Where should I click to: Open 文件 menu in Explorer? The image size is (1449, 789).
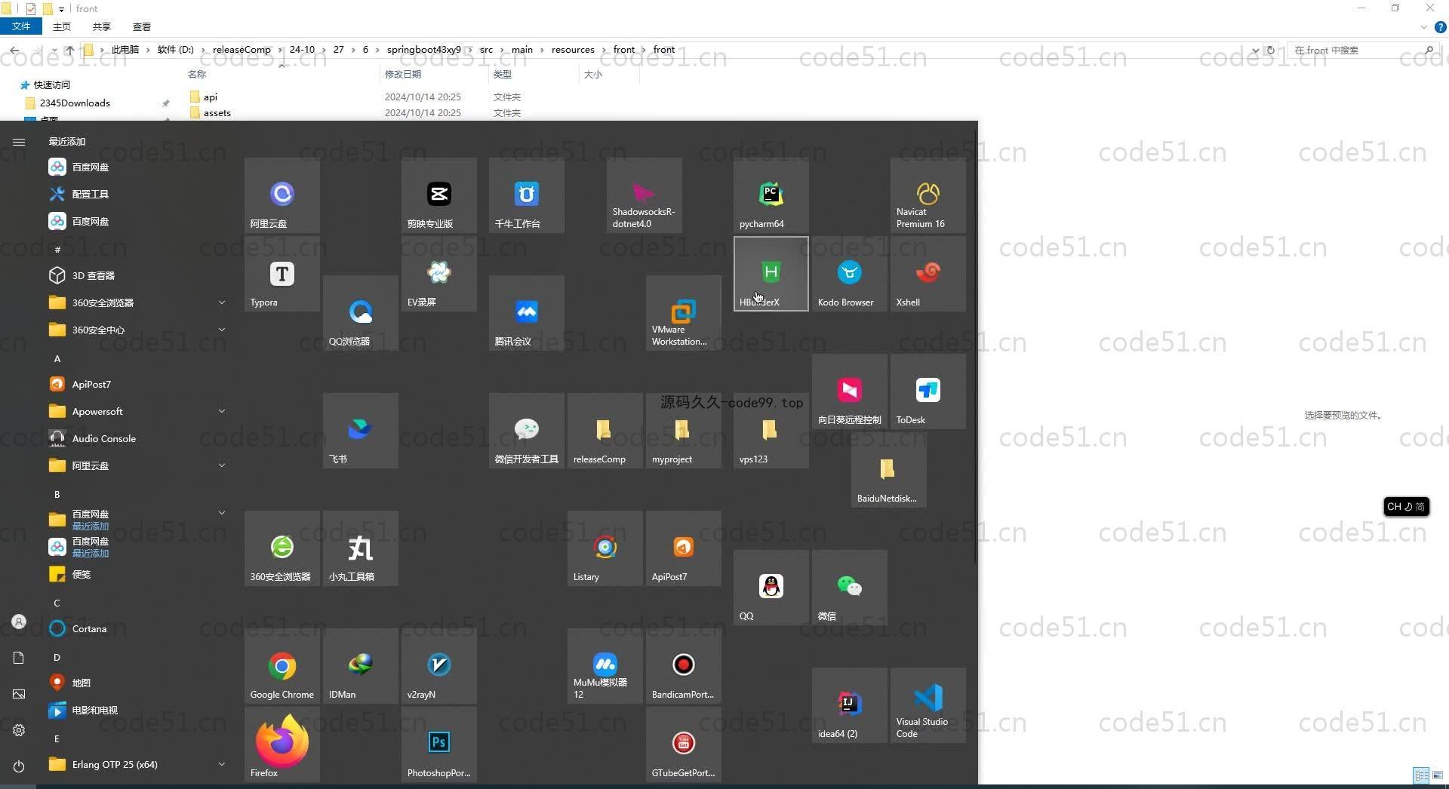(x=21, y=26)
